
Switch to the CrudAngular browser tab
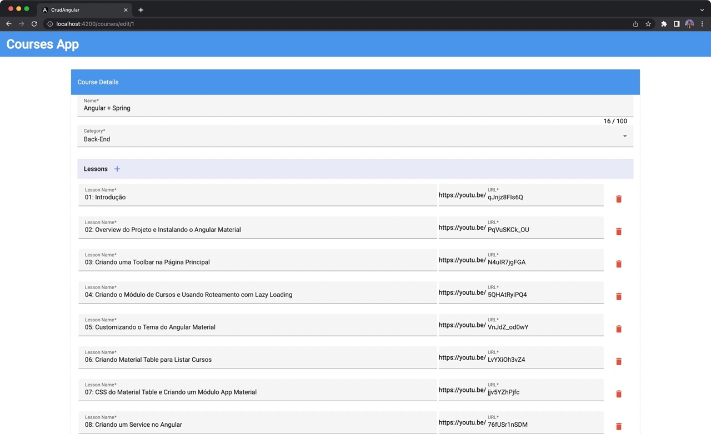tap(78, 9)
